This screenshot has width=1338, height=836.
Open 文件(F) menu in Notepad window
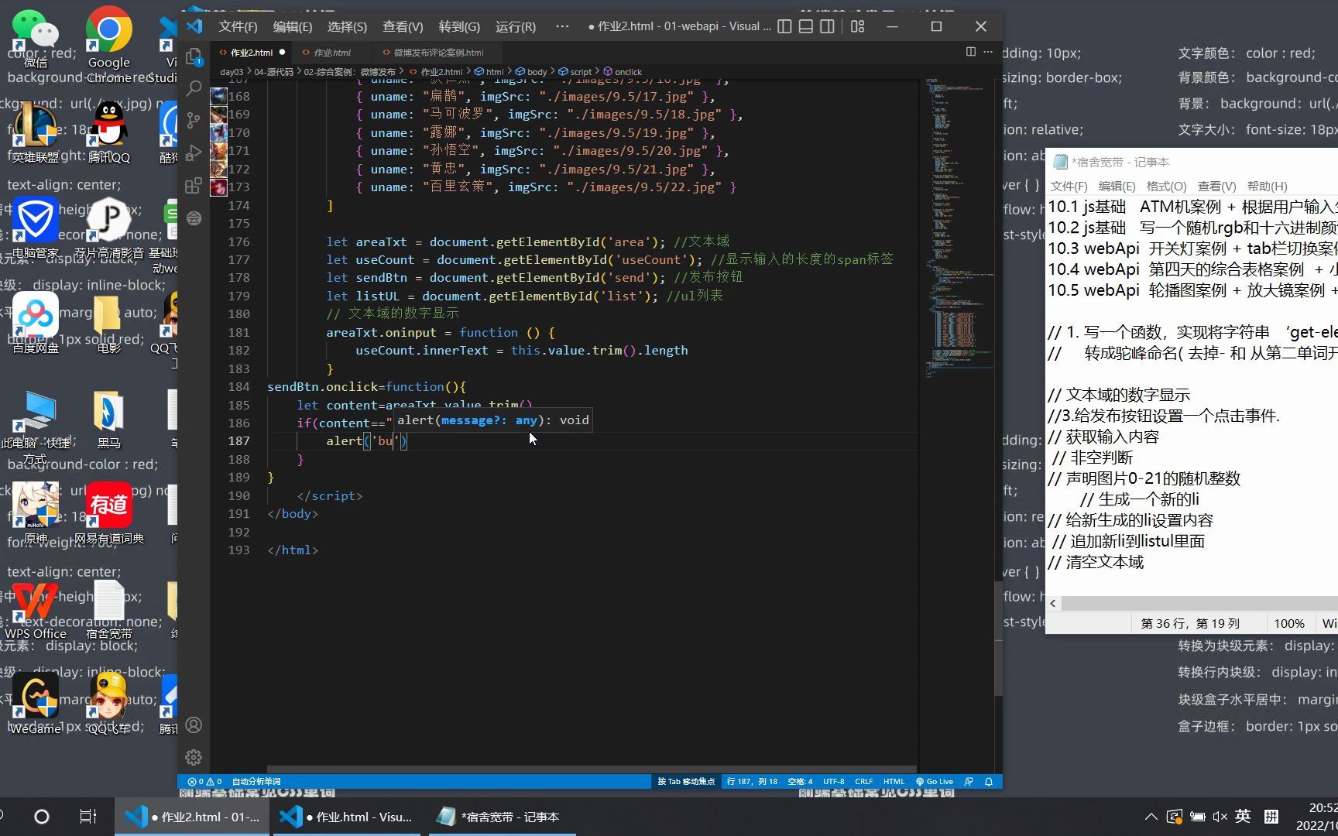tap(1069, 187)
